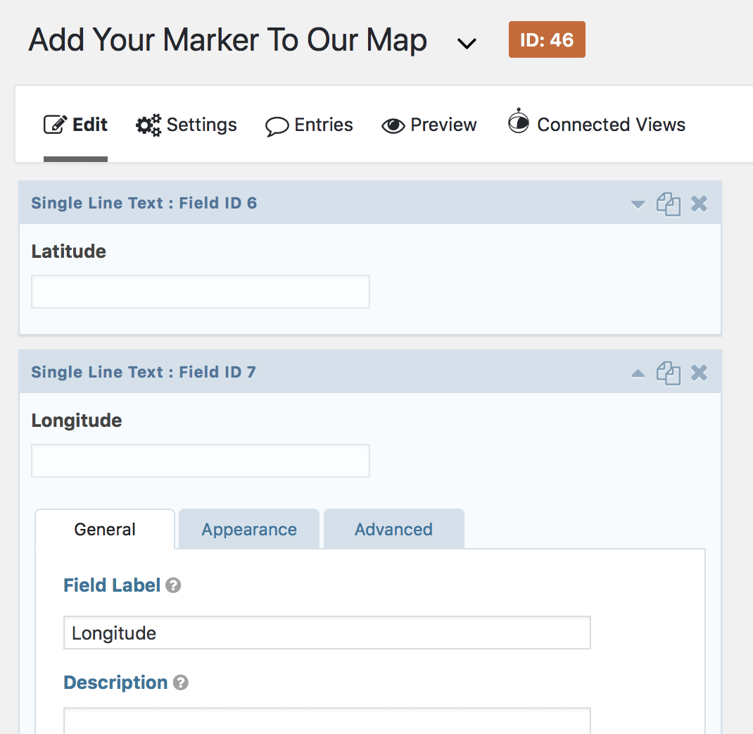Click inside the Field Label input
This screenshot has width=753, height=734.
(x=327, y=633)
